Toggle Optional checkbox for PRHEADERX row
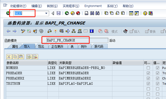The height and width of the screenshot is (99, 166). coord(148,78)
